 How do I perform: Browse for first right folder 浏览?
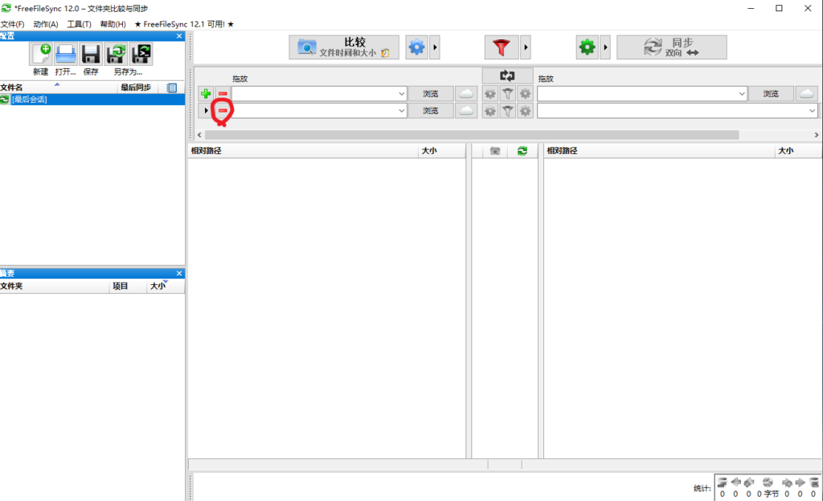pyautogui.click(x=771, y=94)
